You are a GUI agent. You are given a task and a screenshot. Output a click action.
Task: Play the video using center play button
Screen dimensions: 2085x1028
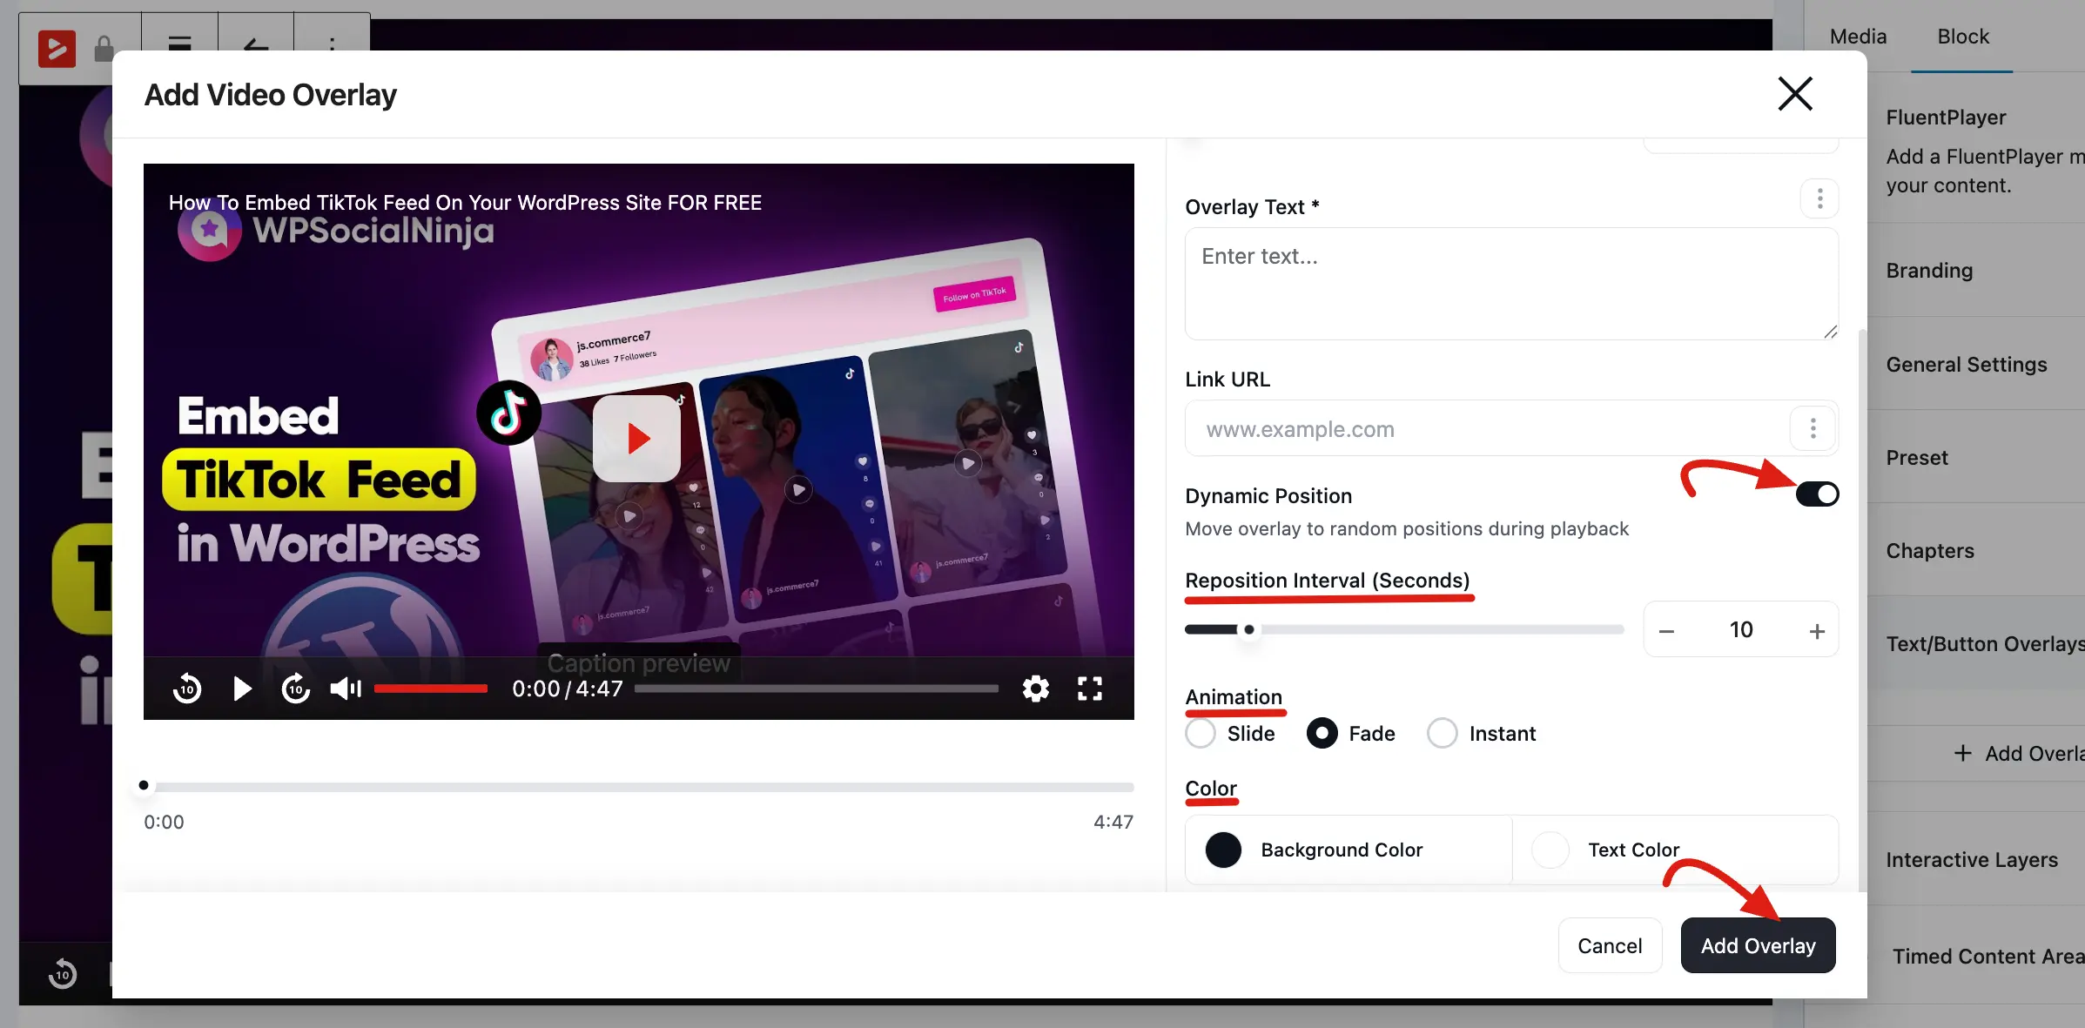point(636,438)
